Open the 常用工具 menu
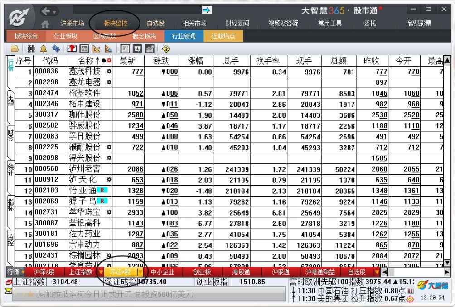The image size is (455, 307). click(330, 23)
